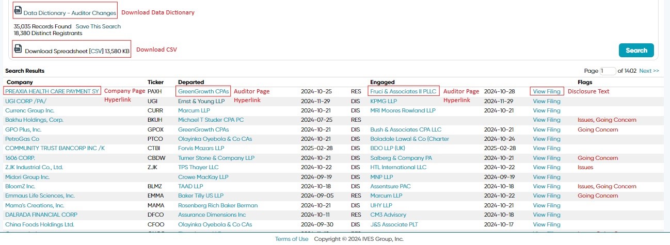Open TAAD LLP auditor link
This screenshot has height=245, width=670.
tap(190, 186)
